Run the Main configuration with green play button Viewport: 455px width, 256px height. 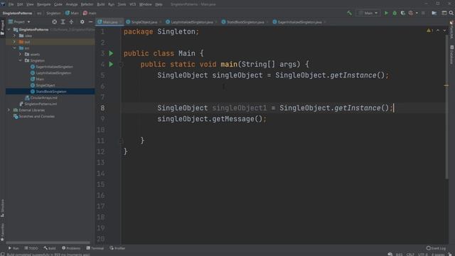(x=386, y=13)
